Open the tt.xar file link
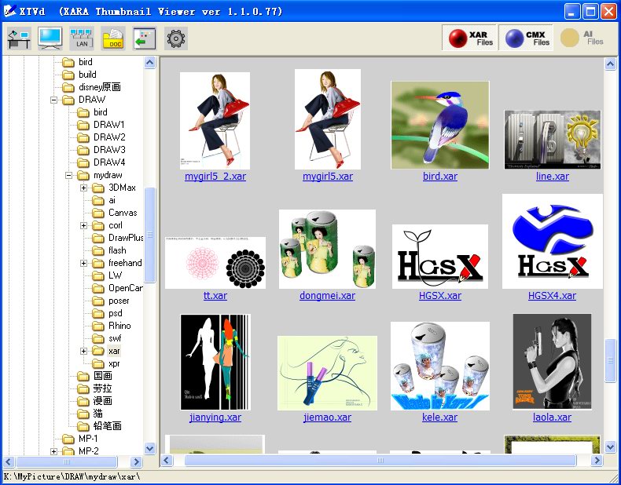The image size is (621, 485). pyautogui.click(x=215, y=296)
